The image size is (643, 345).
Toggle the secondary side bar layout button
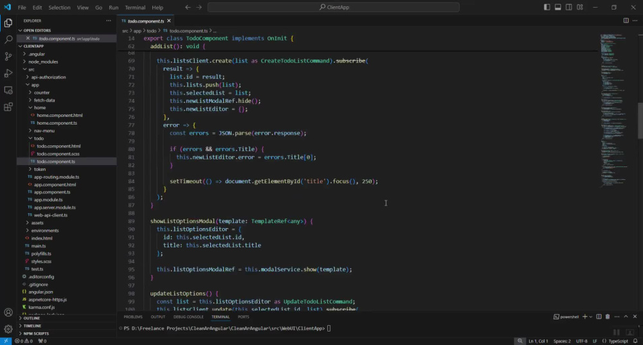pyautogui.click(x=569, y=7)
